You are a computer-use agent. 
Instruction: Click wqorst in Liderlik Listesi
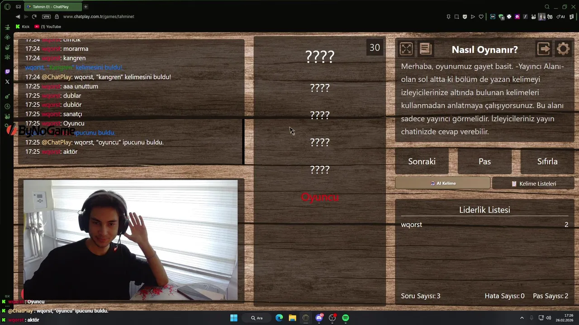[x=411, y=224]
